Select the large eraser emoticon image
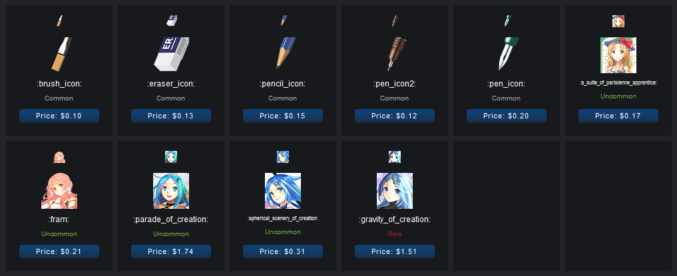The image size is (677, 276). click(171, 55)
